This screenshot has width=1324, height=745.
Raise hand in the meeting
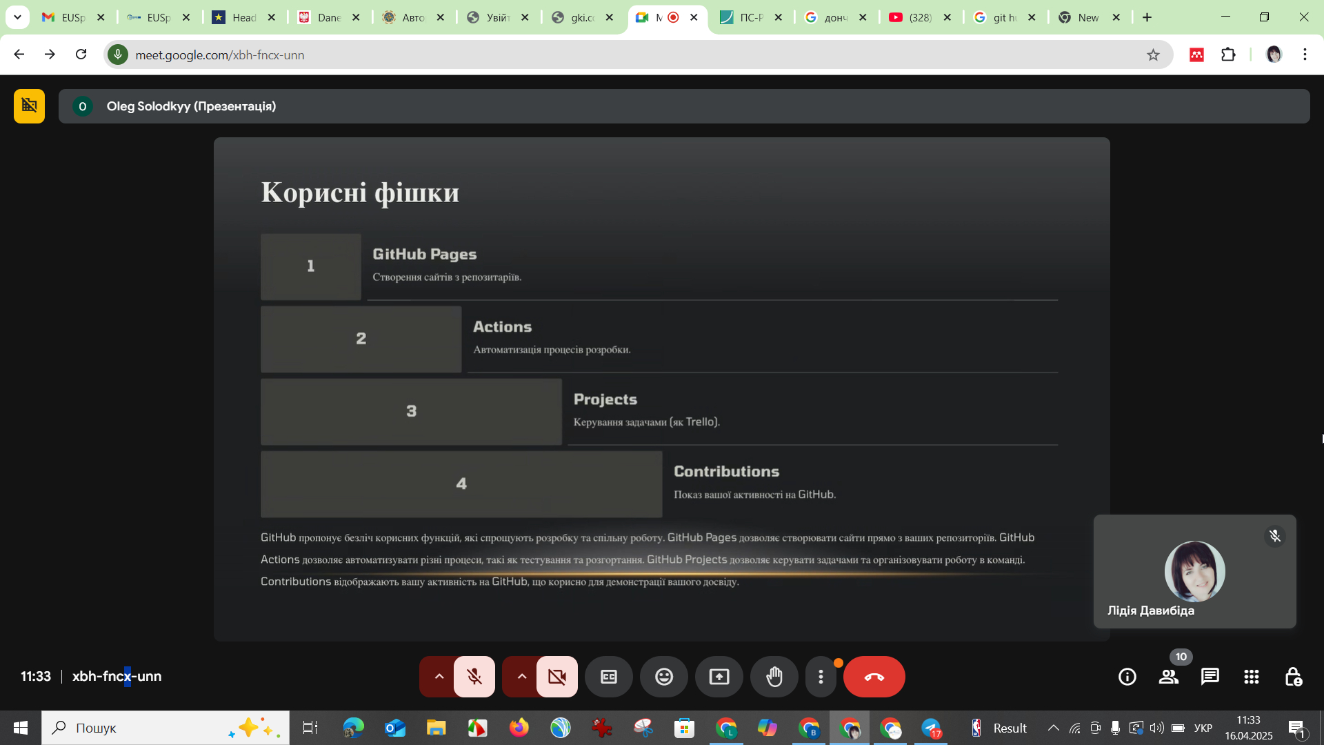click(774, 677)
